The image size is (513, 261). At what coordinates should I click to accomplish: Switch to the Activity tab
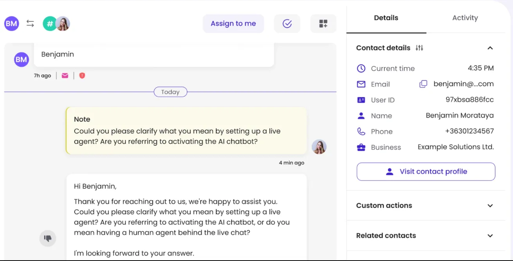465,18
